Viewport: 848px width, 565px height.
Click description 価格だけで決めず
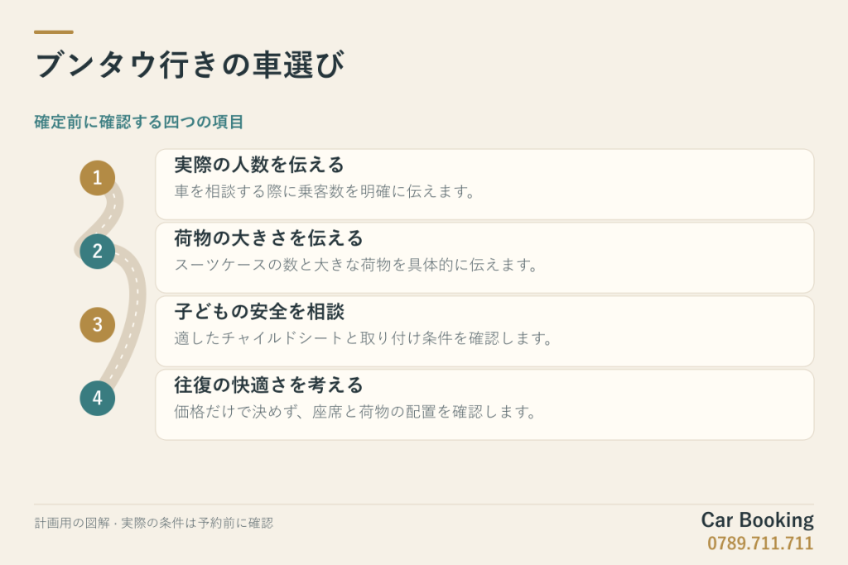(x=355, y=412)
